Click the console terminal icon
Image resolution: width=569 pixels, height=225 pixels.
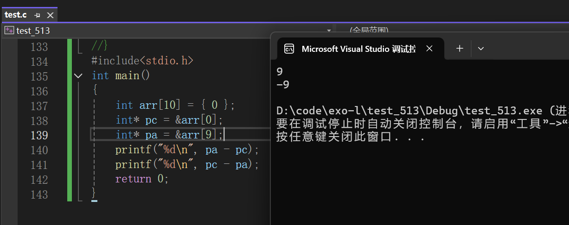(289, 49)
